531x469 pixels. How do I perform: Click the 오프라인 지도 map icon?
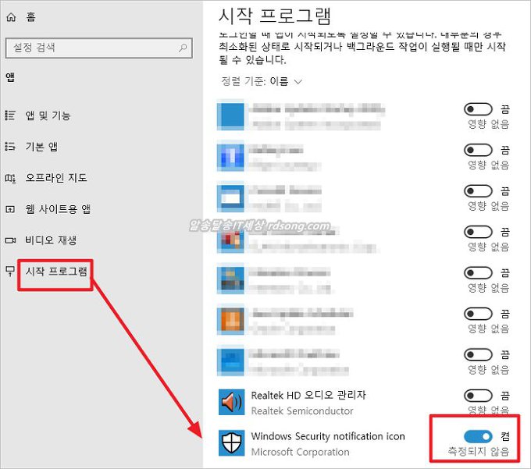[10, 178]
